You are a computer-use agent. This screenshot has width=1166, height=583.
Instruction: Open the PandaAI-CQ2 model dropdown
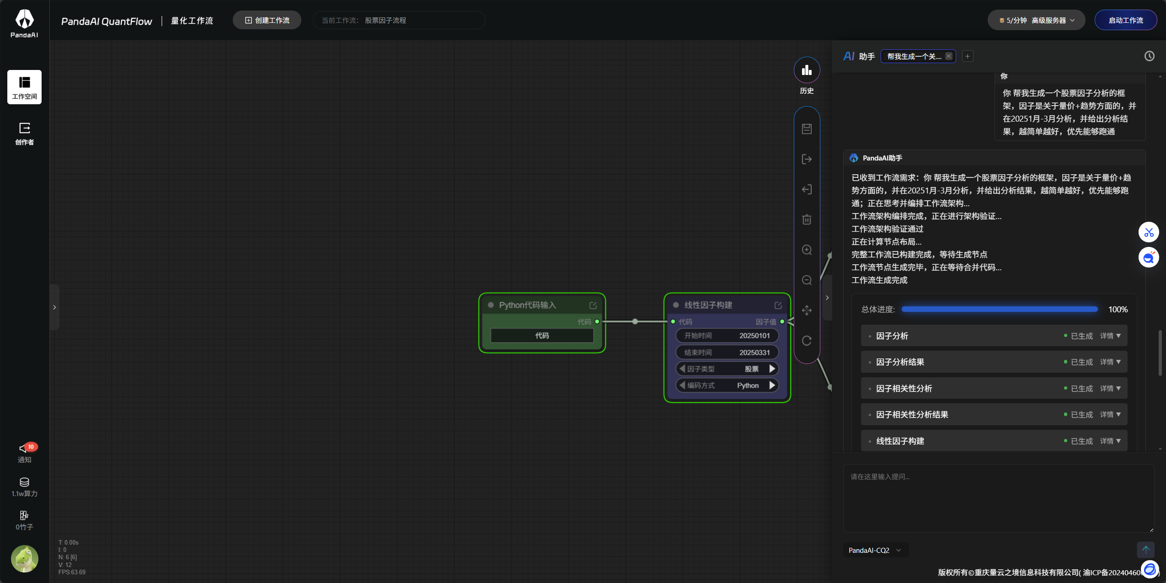(x=875, y=550)
